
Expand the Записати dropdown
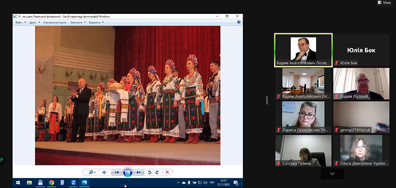coord(78,22)
